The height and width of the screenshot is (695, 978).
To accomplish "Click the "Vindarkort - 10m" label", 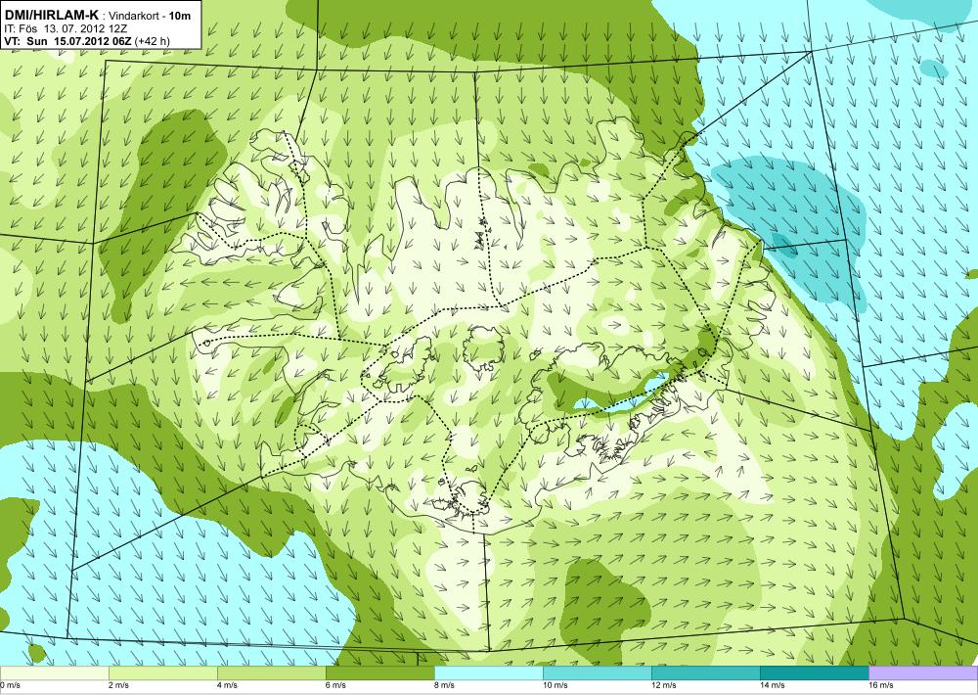I will coord(150,17).
